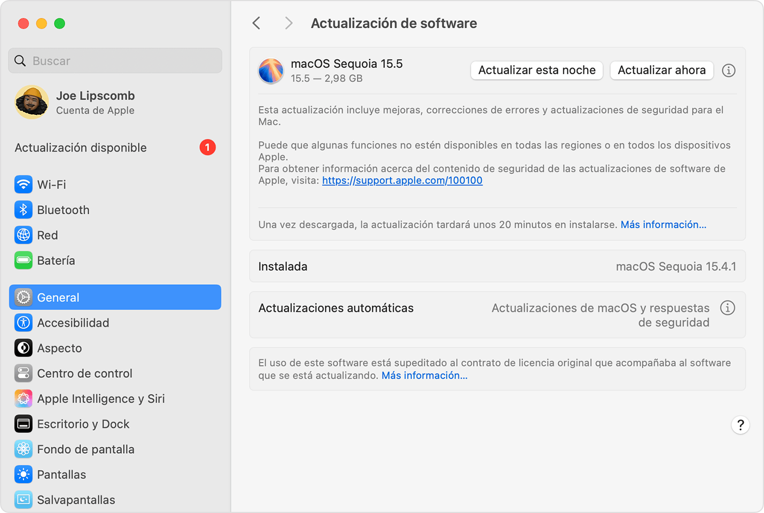
Task: Open Apple Intelligence y Siri settings
Action: [x=100, y=399]
